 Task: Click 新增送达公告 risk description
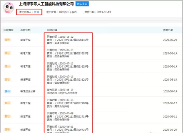(28, 91)
